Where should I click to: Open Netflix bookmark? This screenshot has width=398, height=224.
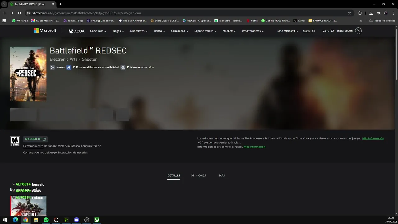tap(252, 21)
